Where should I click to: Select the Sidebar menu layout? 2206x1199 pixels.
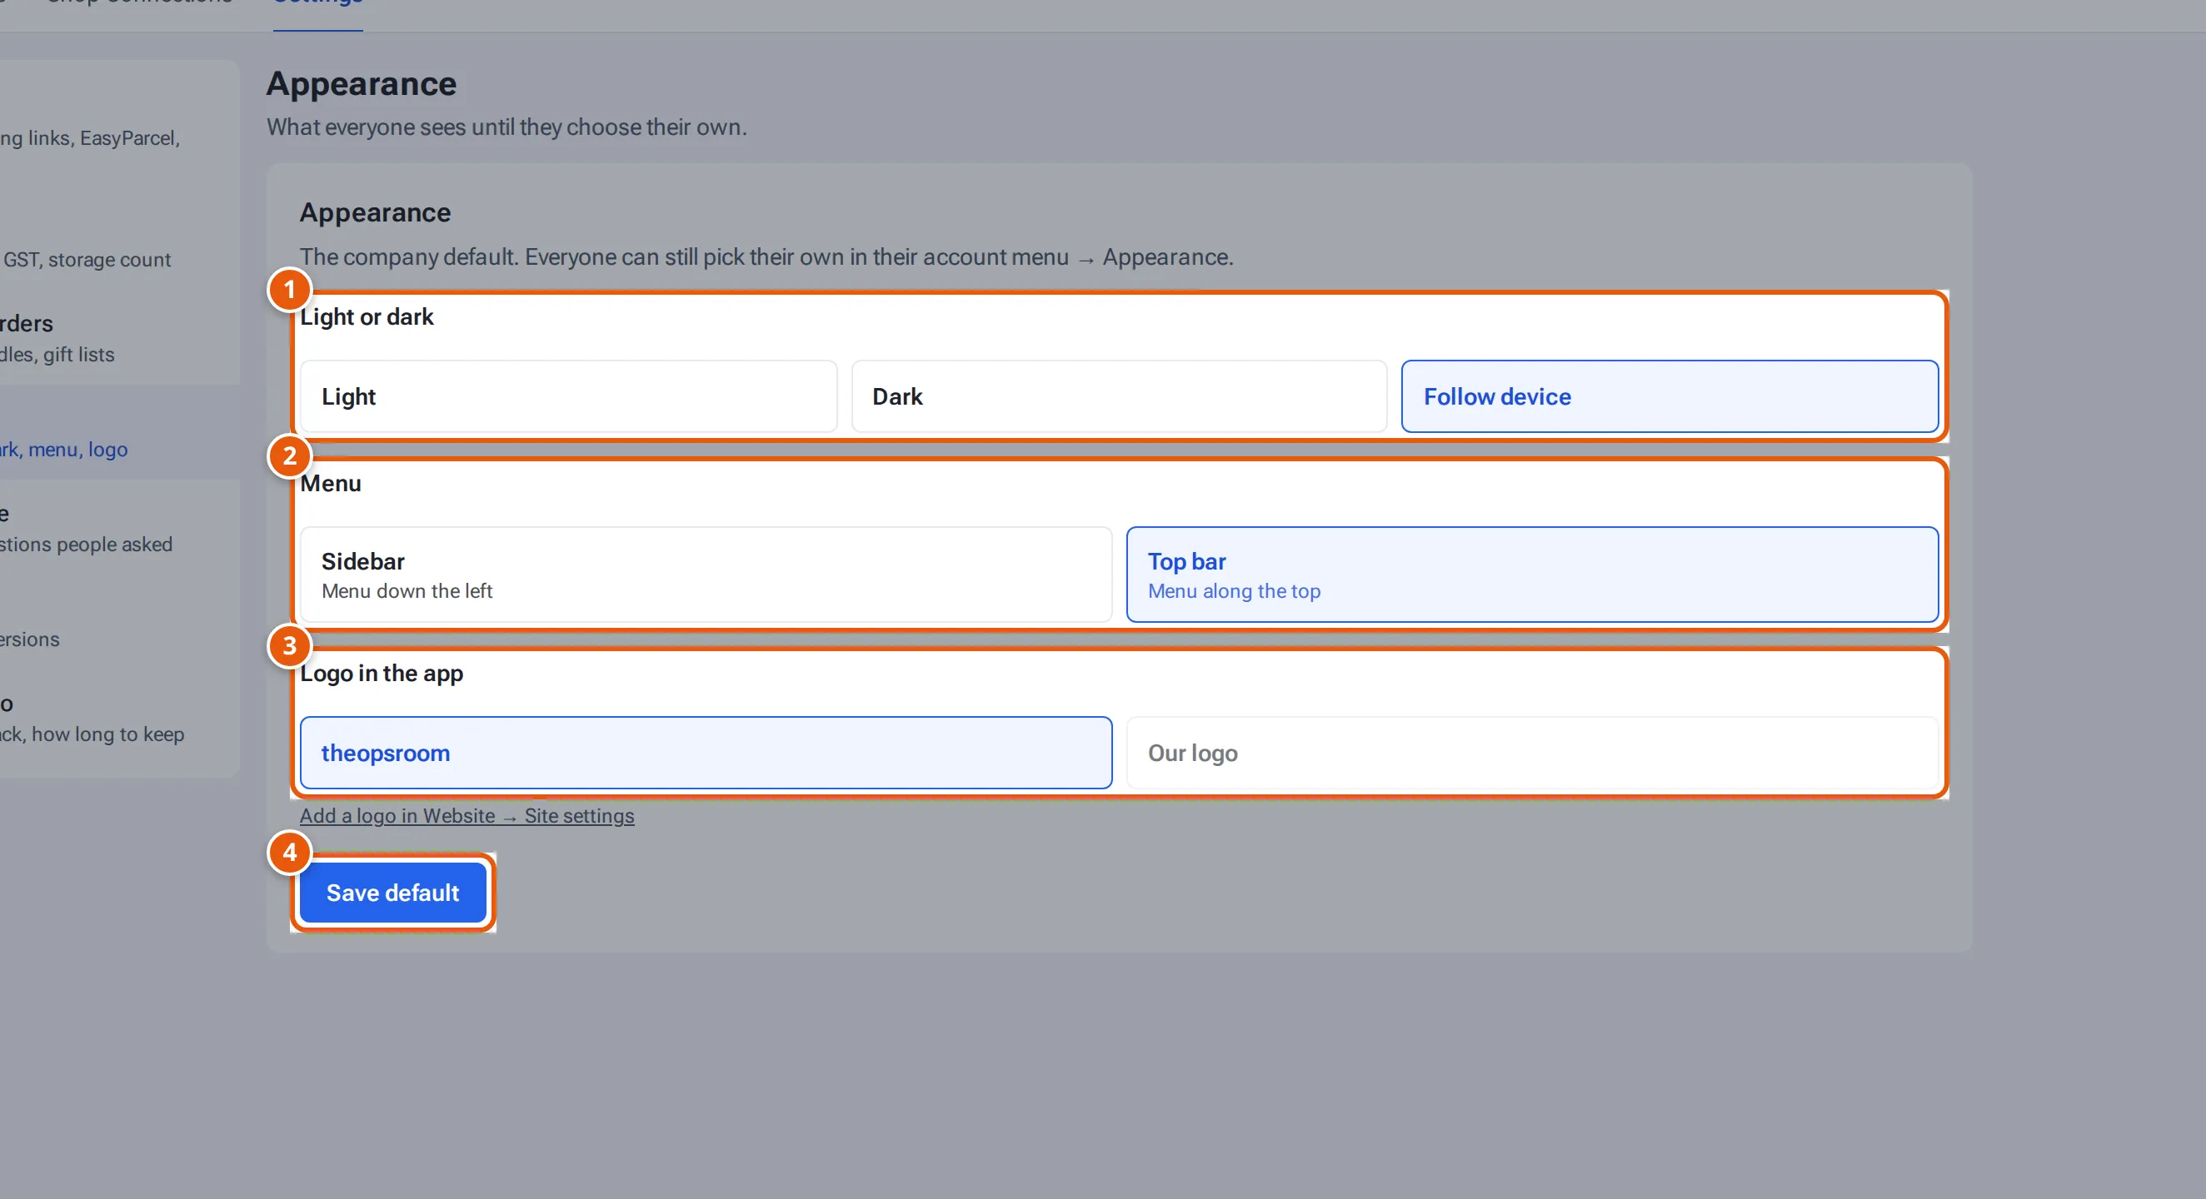tap(706, 575)
